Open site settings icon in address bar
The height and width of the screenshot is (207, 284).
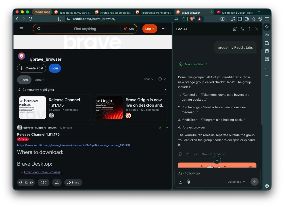click(x=68, y=19)
